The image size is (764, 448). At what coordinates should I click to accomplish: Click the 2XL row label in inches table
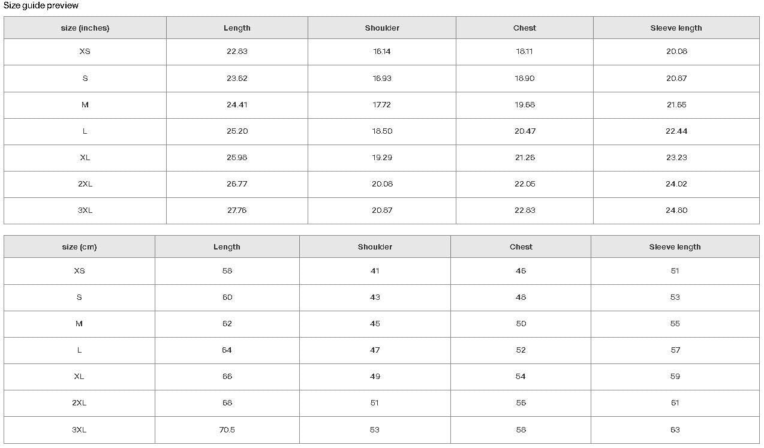point(85,184)
